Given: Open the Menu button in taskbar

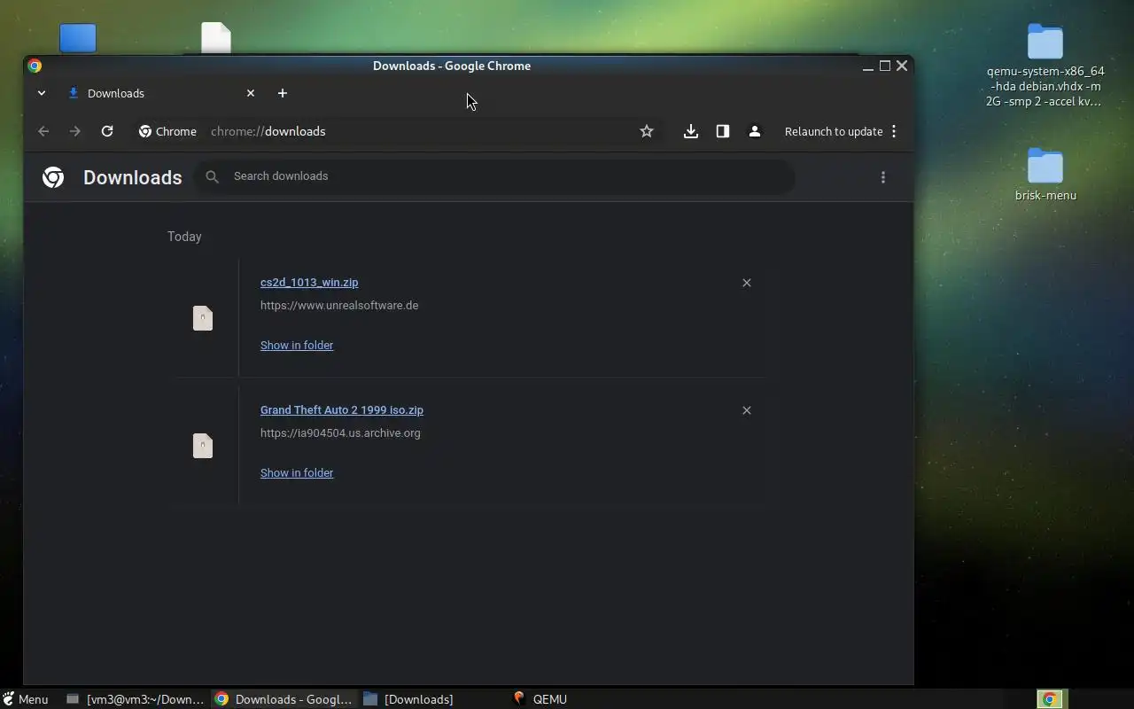Looking at the screenshot, I should coord(26,699).
